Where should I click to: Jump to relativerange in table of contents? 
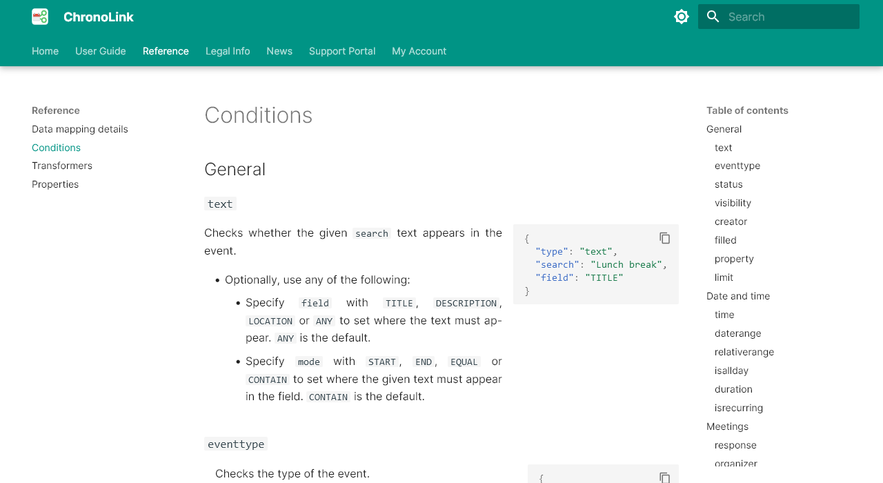pos(744,352)
